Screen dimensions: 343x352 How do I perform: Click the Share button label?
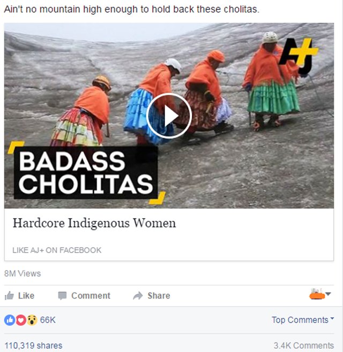159,296
